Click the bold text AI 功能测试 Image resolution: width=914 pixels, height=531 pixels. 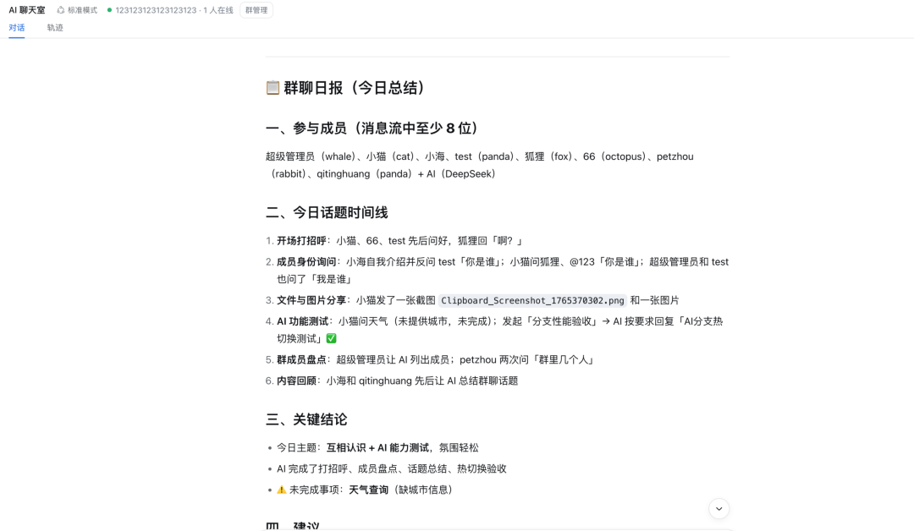pos(302,321)
